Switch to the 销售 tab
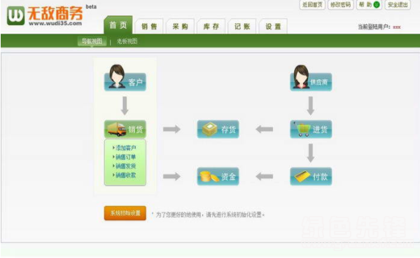This screenshot has width=420, height=258. pyautogui.click(x=149, y=26)
